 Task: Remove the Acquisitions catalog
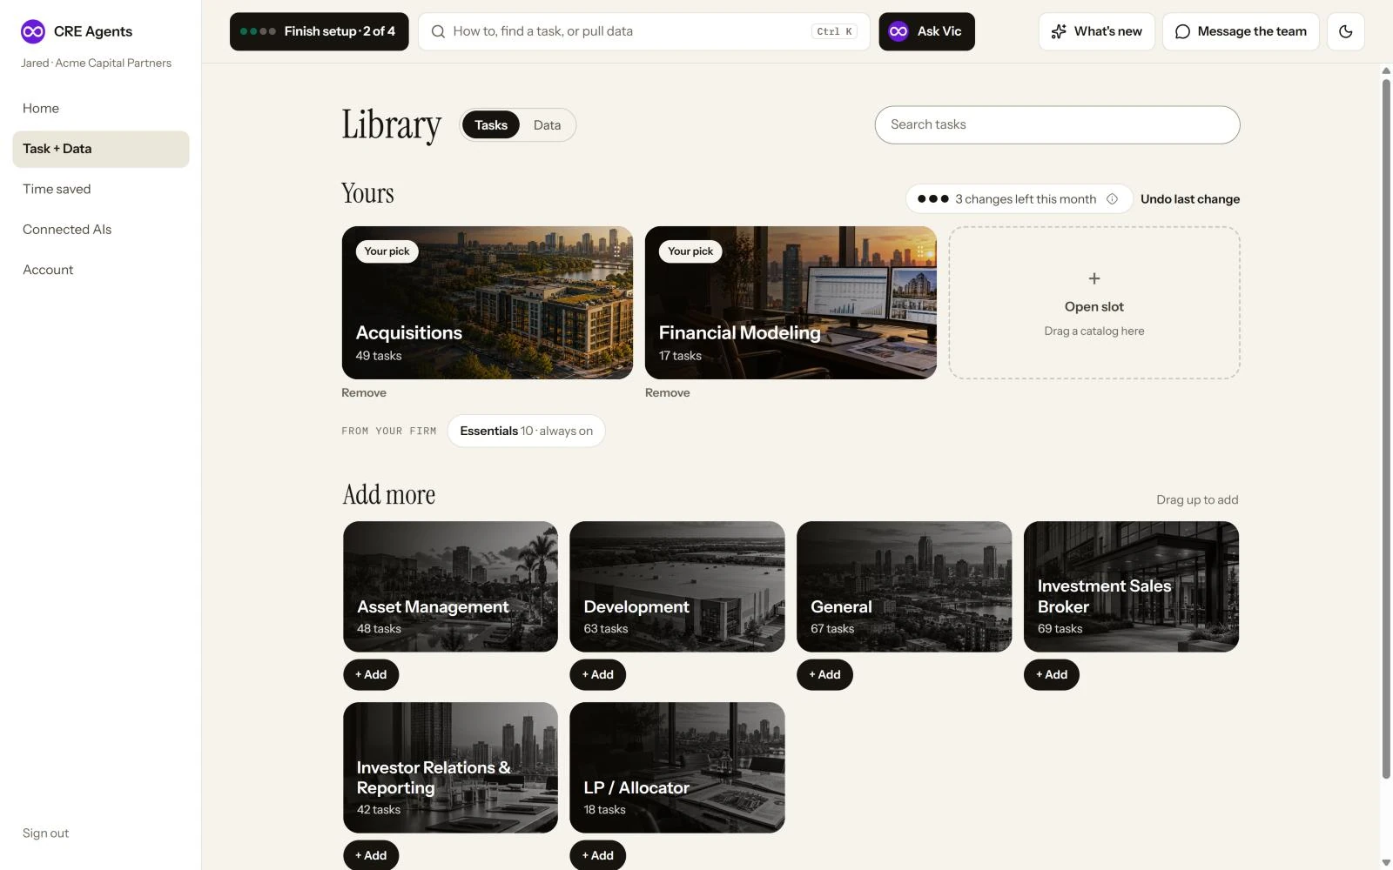coord(364,392)
